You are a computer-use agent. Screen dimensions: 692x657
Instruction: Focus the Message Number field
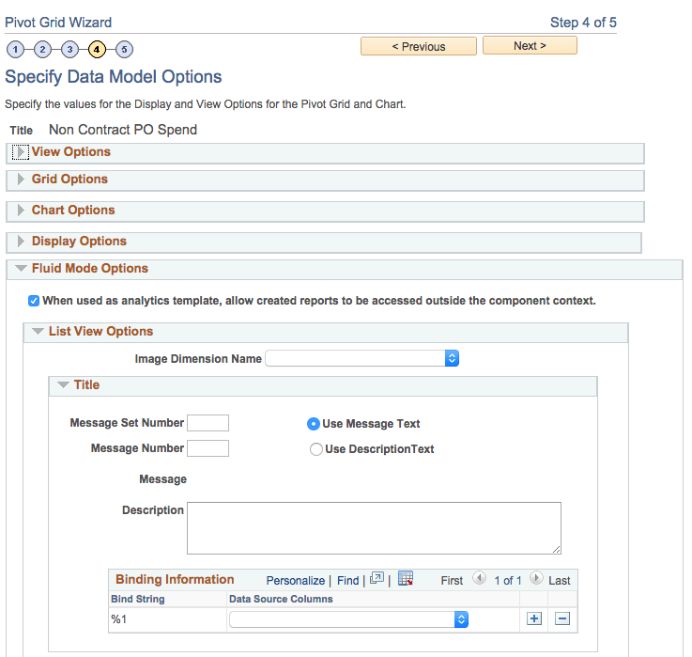(x=208, y=448)
